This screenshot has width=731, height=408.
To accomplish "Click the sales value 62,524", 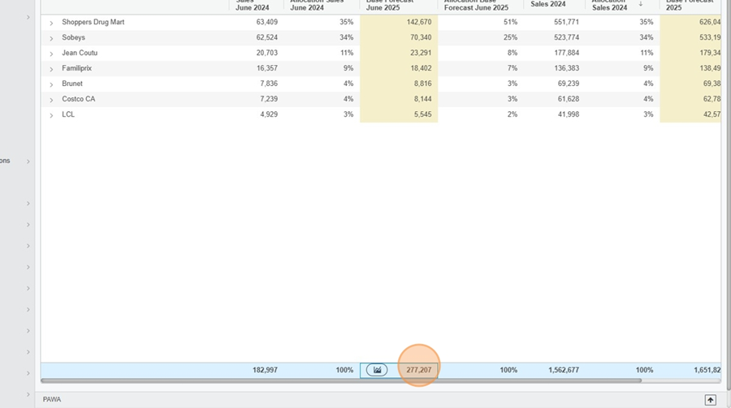I will pyautogui.click(x=266, y=37).
